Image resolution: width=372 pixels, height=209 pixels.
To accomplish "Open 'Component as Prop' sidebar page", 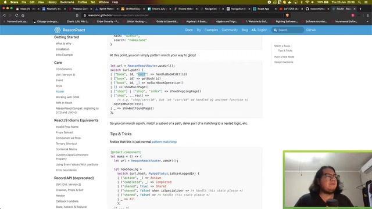I will click(x=68, y=138).
